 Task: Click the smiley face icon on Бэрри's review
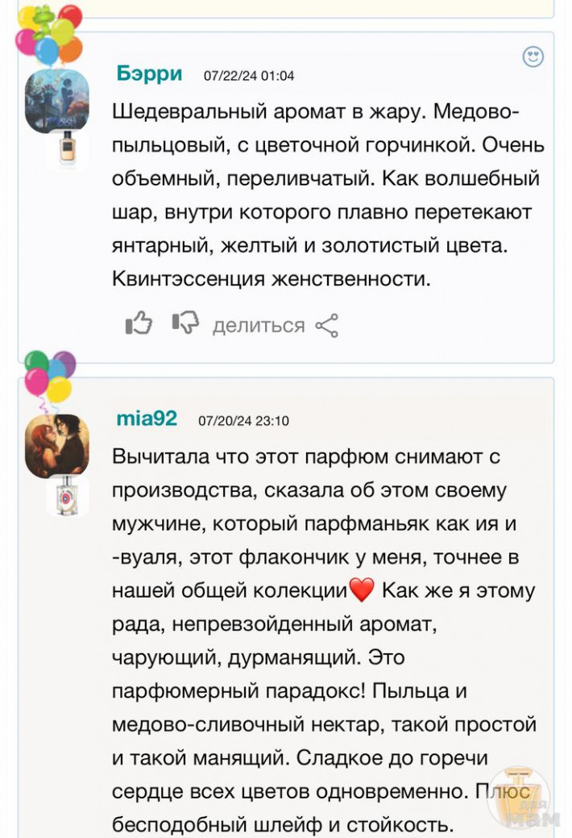click(533, 56)
